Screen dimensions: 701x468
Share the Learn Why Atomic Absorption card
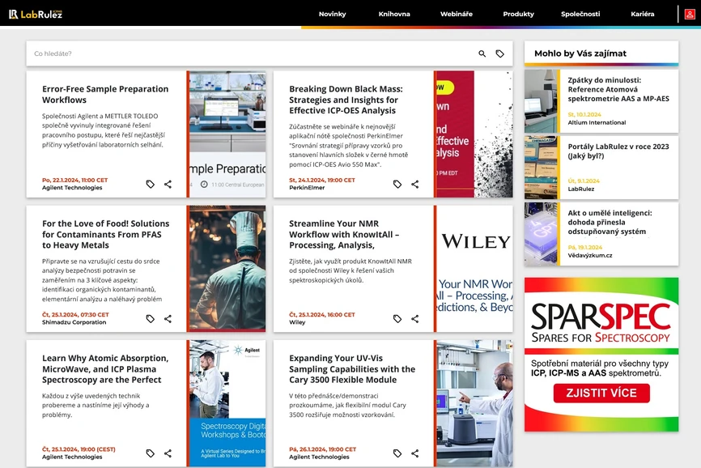(168, 453)
